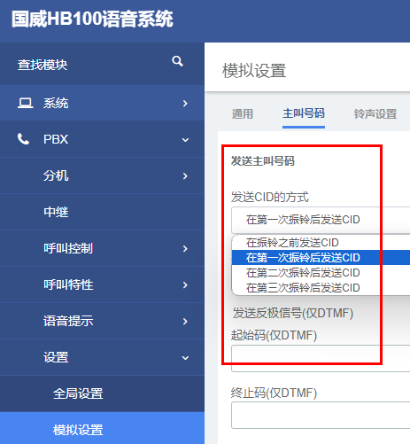Click the 发送主叫号码 section heading
The height and width of the screenshot is (444, 410).
pos(263,161)
